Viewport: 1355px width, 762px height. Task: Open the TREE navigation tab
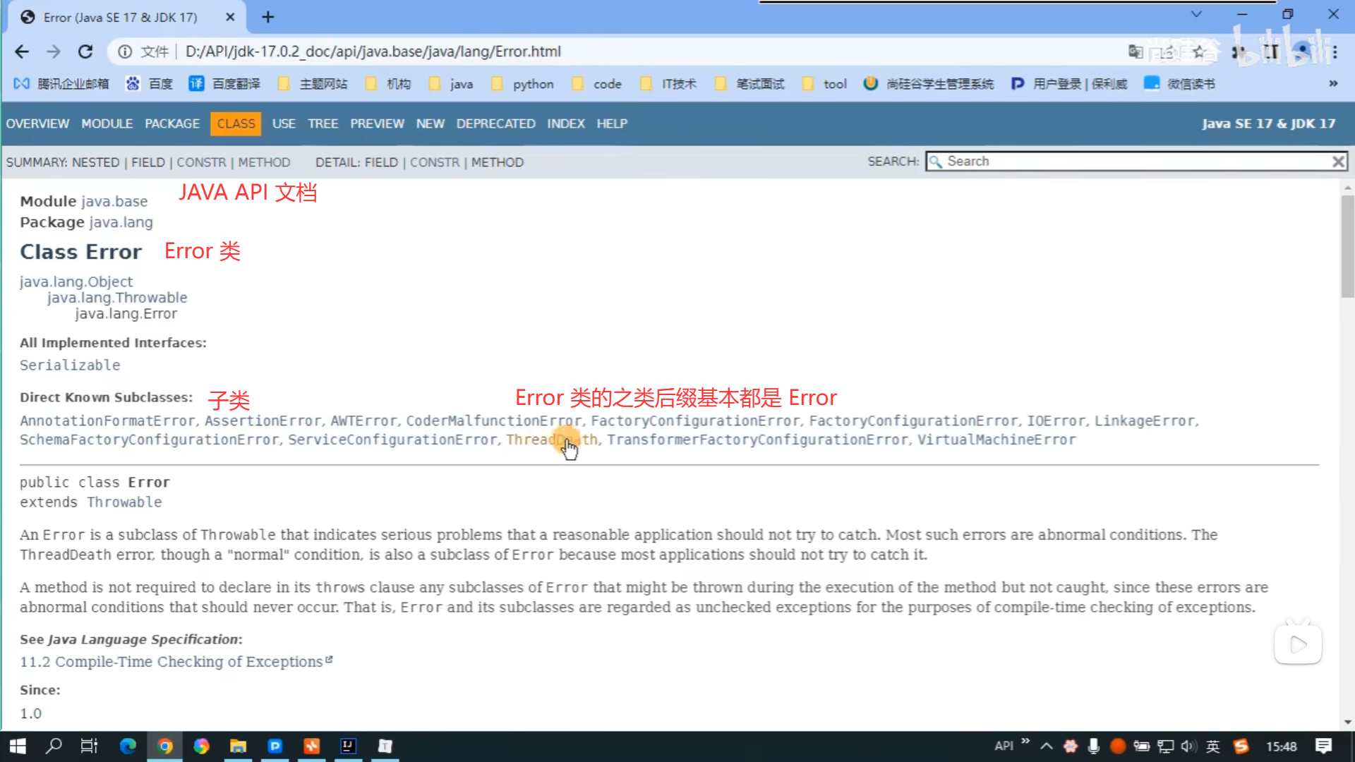coord(323,123)
